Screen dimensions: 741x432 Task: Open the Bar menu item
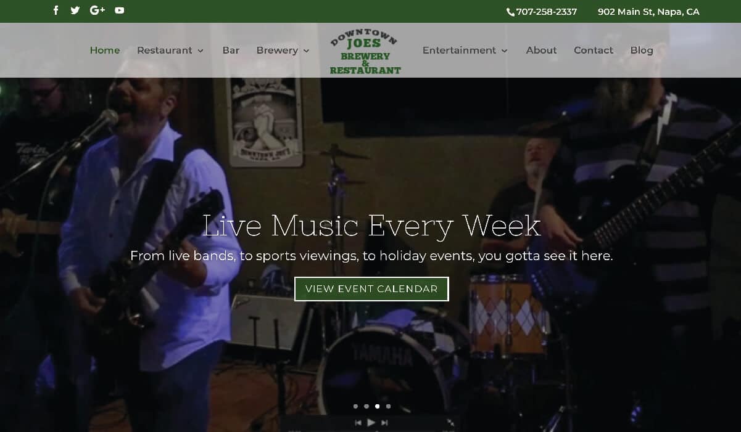coord(231,51)
